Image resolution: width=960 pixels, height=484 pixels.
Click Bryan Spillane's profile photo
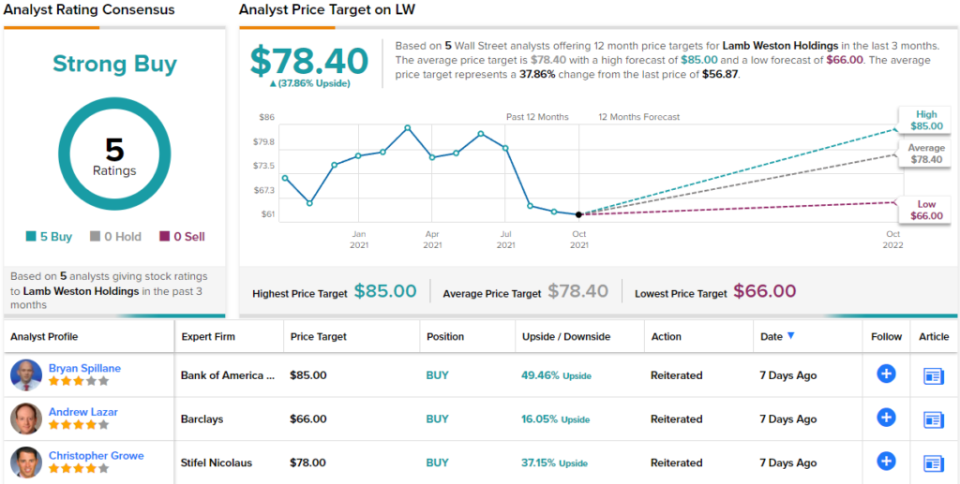(x=25, y=375)
